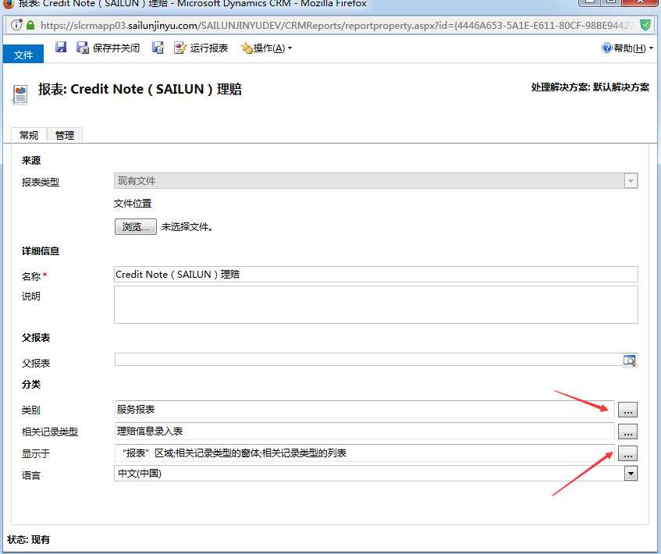Screen dimensions: 661x554
Task: Click the 状态: 现有 status text
Action: (28, 540)
